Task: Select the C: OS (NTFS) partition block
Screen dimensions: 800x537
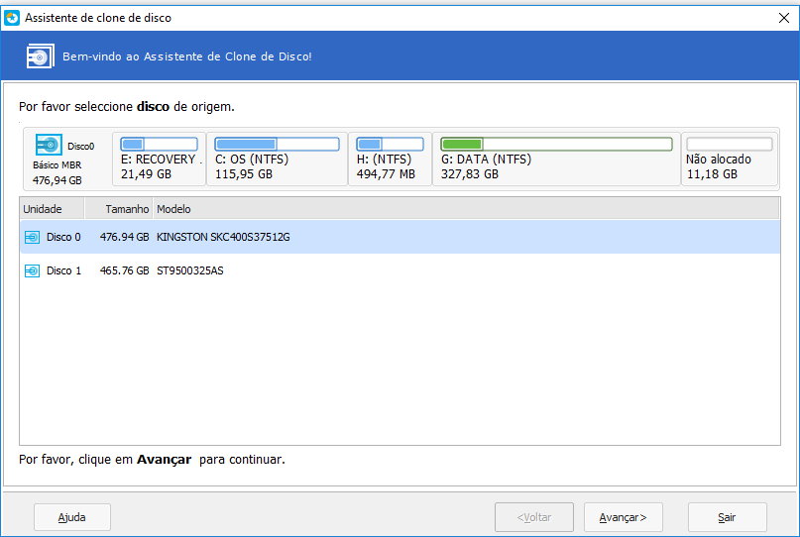Action: tap(277, 159)
